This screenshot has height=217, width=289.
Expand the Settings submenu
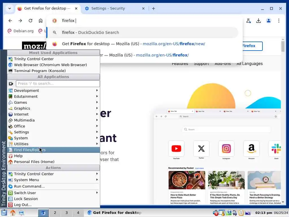[x=54, y=132]
